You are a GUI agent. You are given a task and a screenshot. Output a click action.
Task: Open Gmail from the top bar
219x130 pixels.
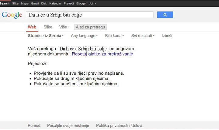point(35,3)
